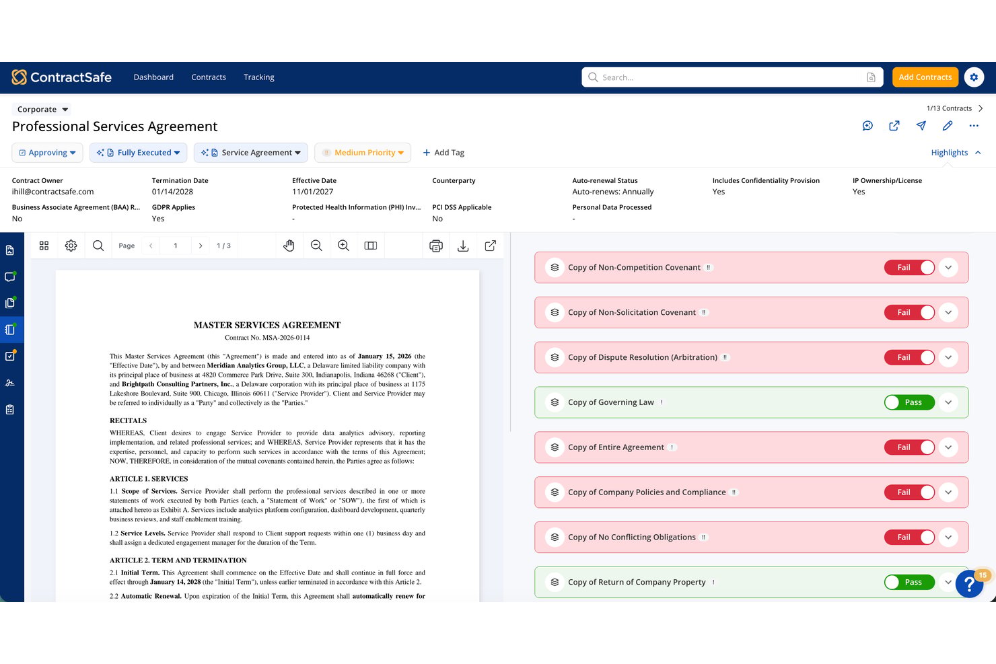The width and height of the screenshot is (996, 664).
Task: Click the ihill@contractsafe.com owner value
Action: pyautogui.click(x=52, y=192)
